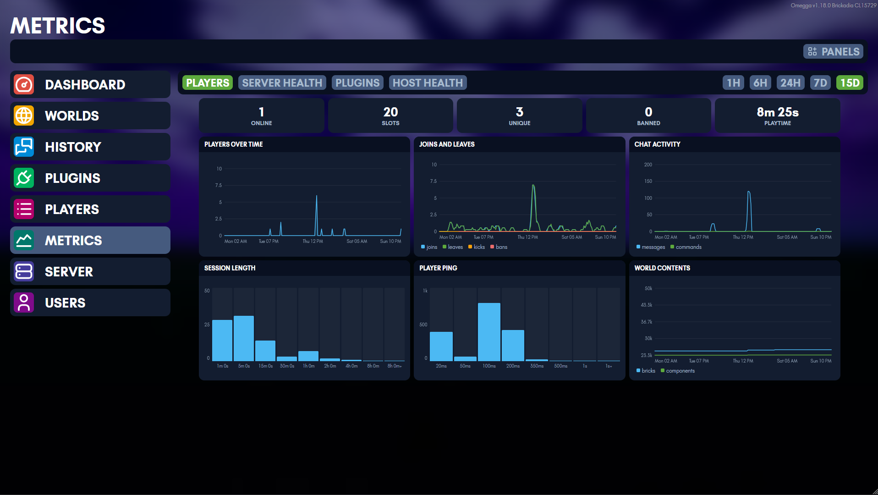This screenshot has height=495, width=878.
Task: Click the Worlds globe icon
Action: point(24,115)
